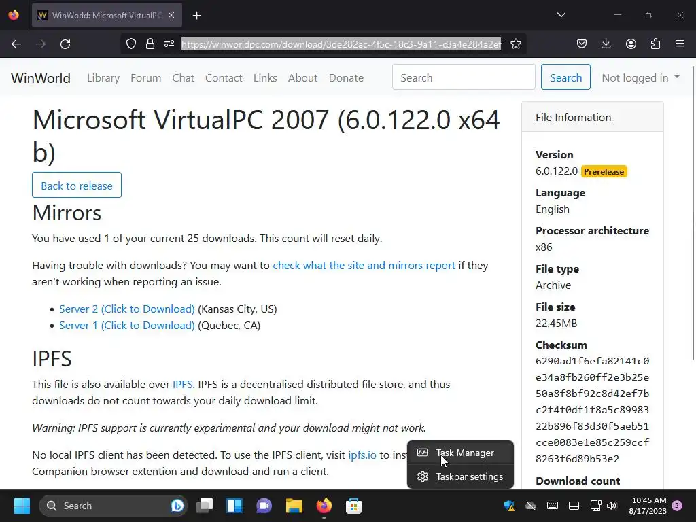The width and height of the screenshot is (696, 522).
Task: Open the Library nav item
Action: coord(103,77)
